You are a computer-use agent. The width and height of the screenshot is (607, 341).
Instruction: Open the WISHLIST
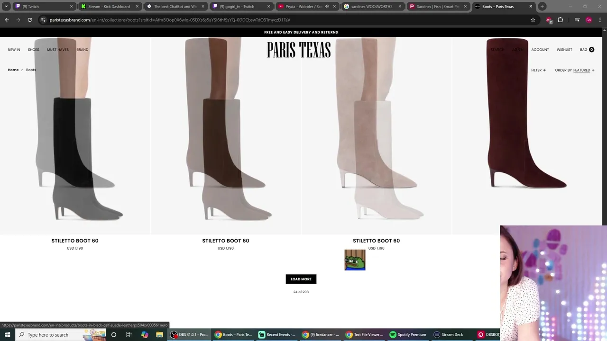click(x=564, y=50)
